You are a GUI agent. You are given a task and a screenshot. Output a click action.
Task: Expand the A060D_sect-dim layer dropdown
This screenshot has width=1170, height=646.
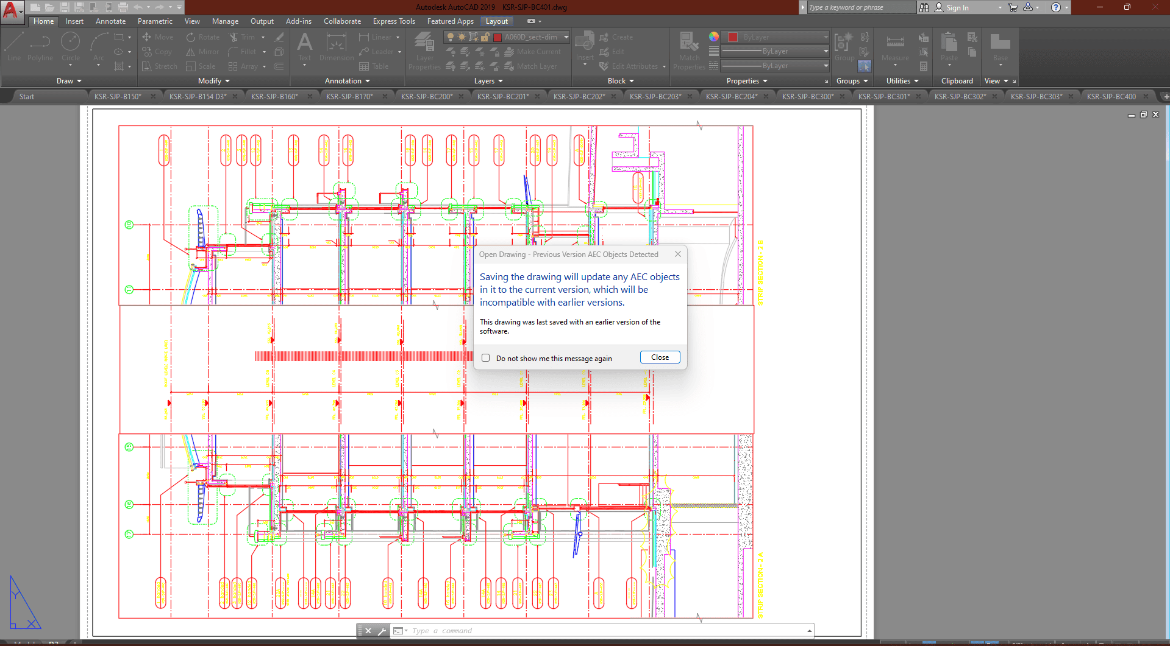tap(566, 37)
